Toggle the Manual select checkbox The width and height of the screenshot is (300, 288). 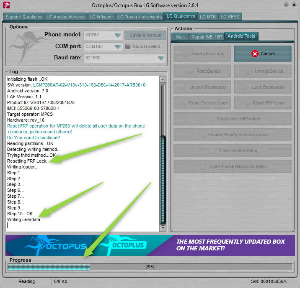tap(128, 47)
